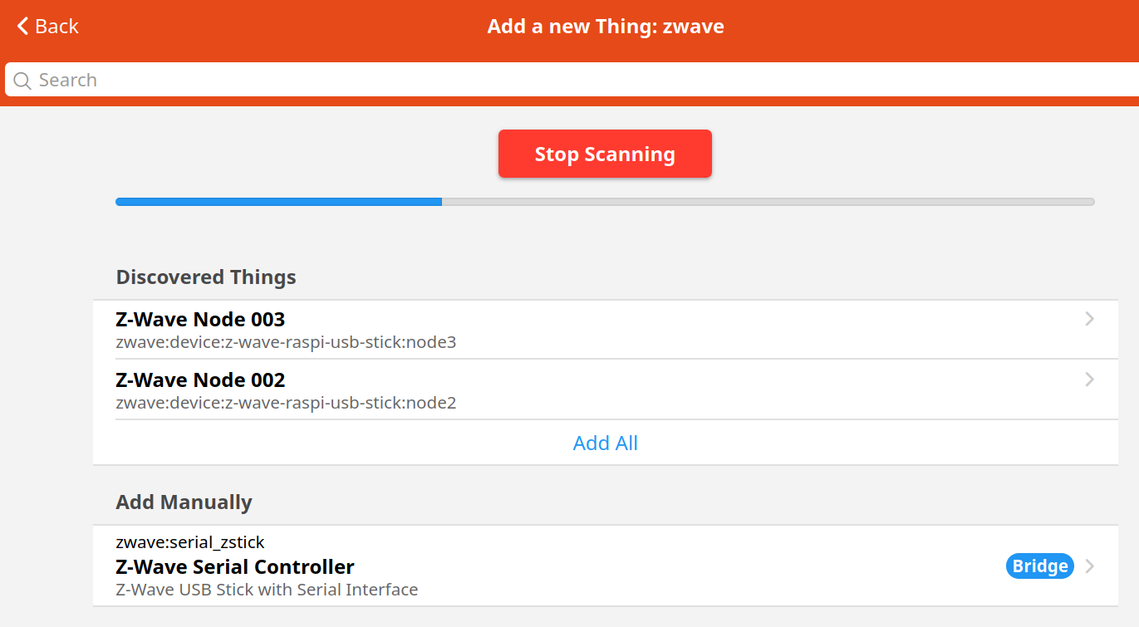Click the Add Manually heading

[x=184, y=502]
